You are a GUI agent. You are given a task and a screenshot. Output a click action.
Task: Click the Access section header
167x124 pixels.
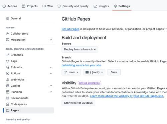[x=10, y=28]
